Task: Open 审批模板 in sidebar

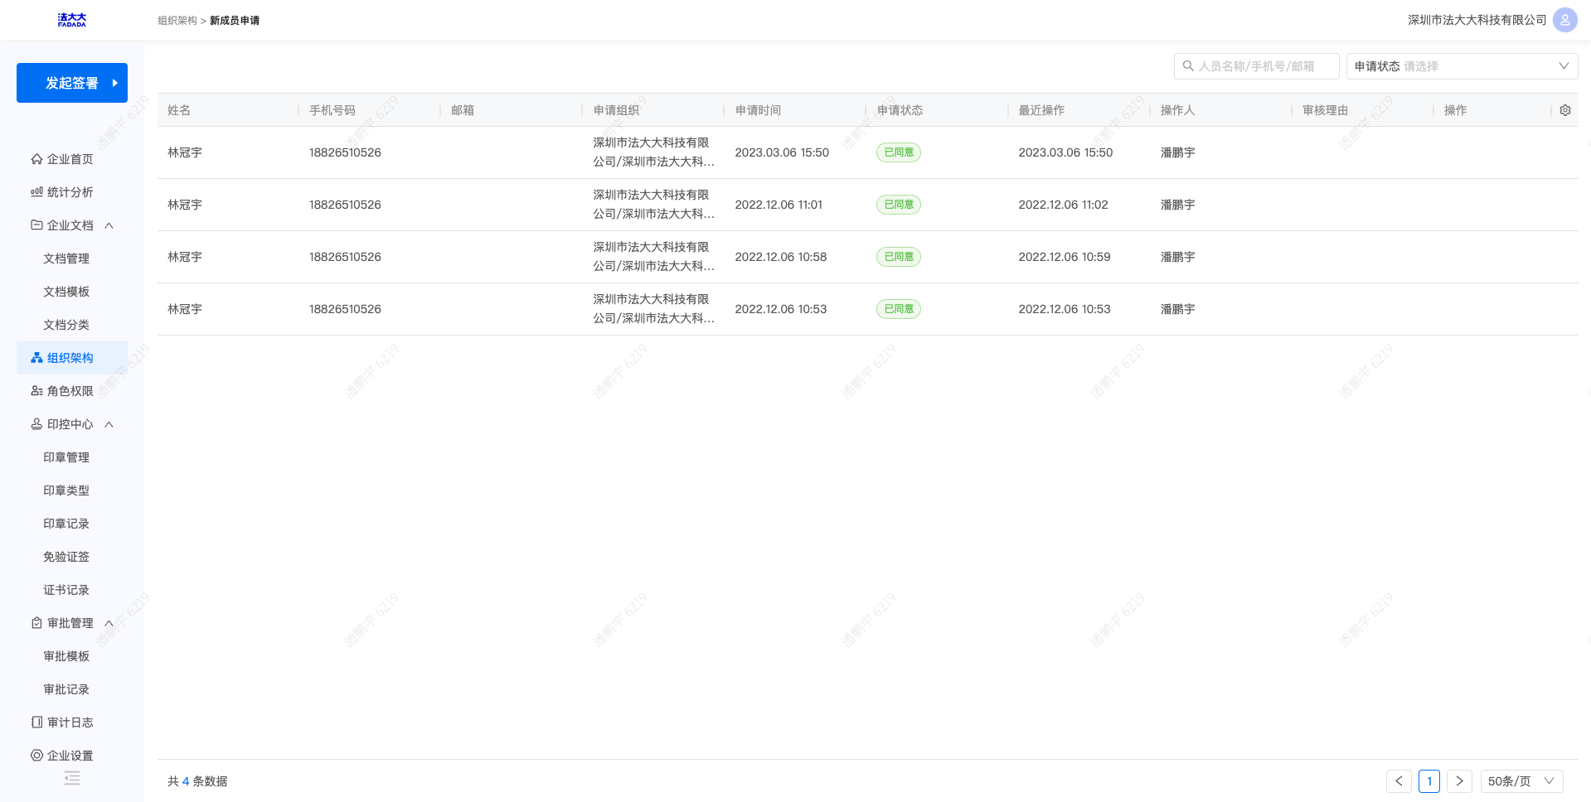Action: click(x=66, y=656)
